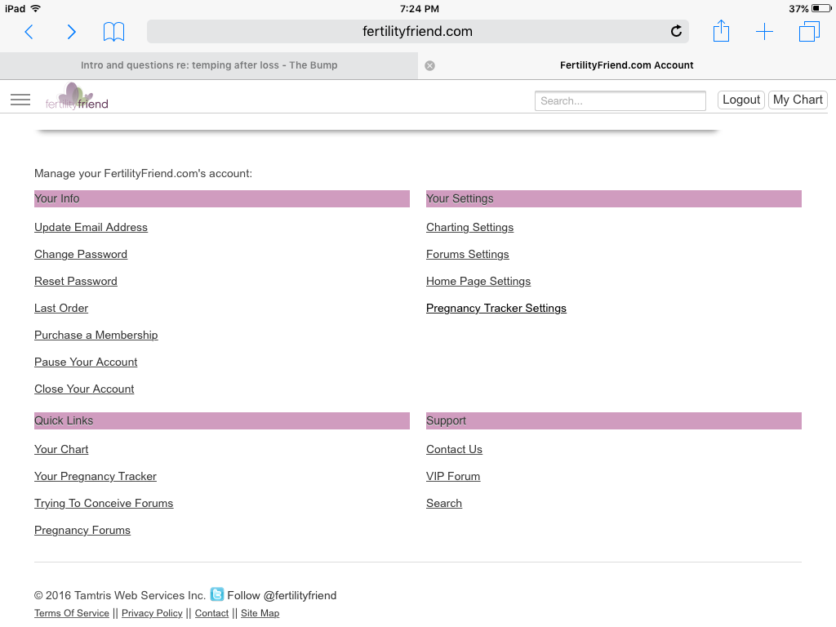
Task: Tap the Safari forward arrow
Action: (x=72, y=32)
